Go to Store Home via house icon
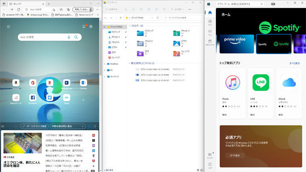 tap(210, 12)
